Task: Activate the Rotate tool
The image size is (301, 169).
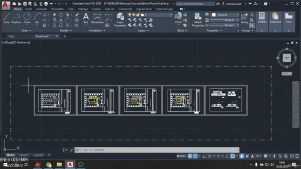Action: (61, 15)
